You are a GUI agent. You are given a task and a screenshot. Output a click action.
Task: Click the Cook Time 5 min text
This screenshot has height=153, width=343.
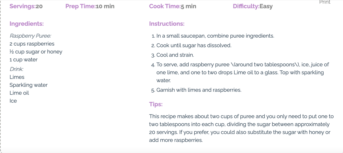coord(173,6)
